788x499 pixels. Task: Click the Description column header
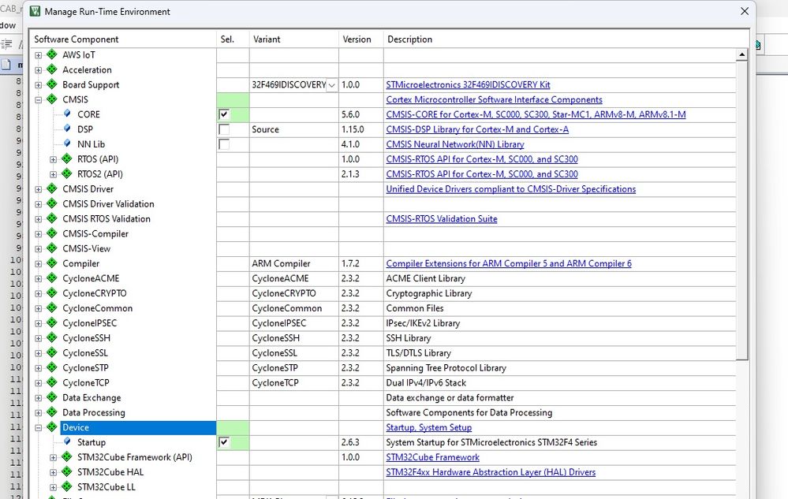tap(566, 39)
